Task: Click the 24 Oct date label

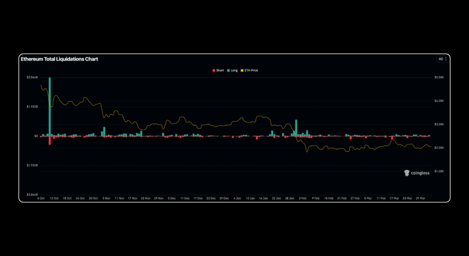Action: point(80,198)
